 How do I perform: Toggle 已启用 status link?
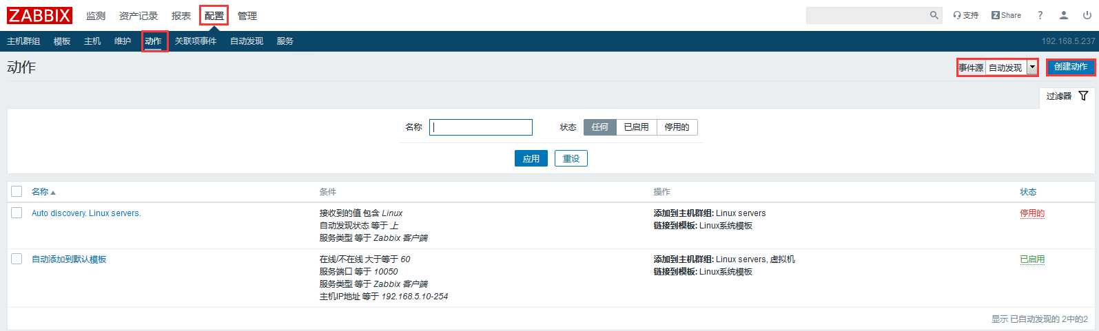pyautogui.click(x=1032, y=259)
